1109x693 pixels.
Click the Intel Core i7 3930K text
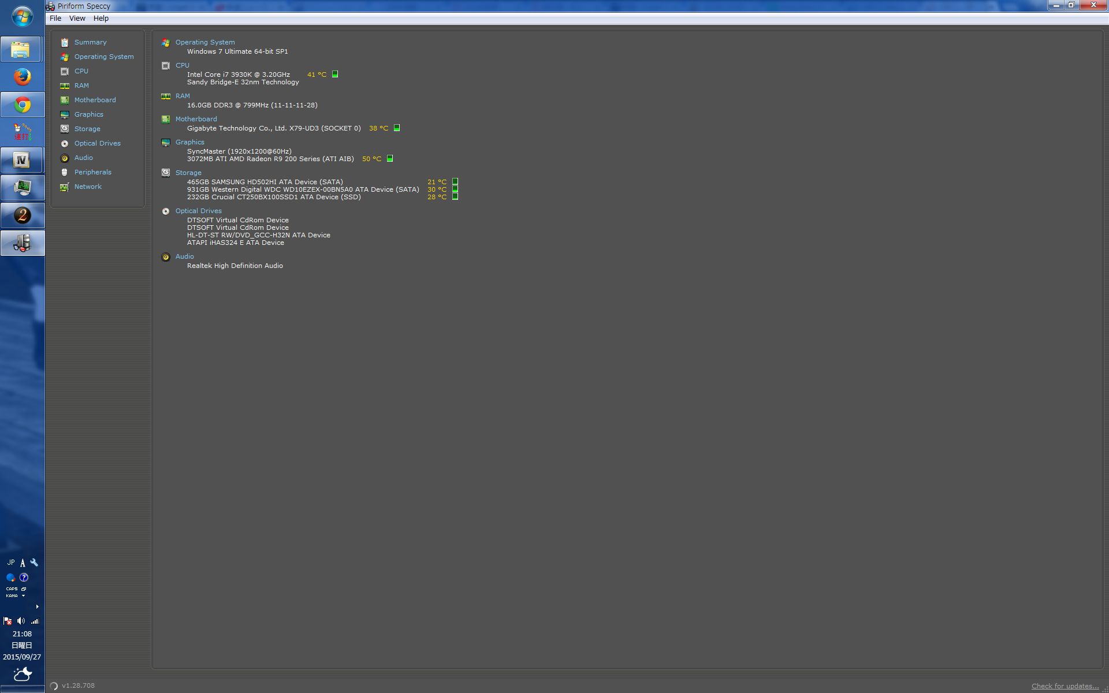click(x=239, y=74)
